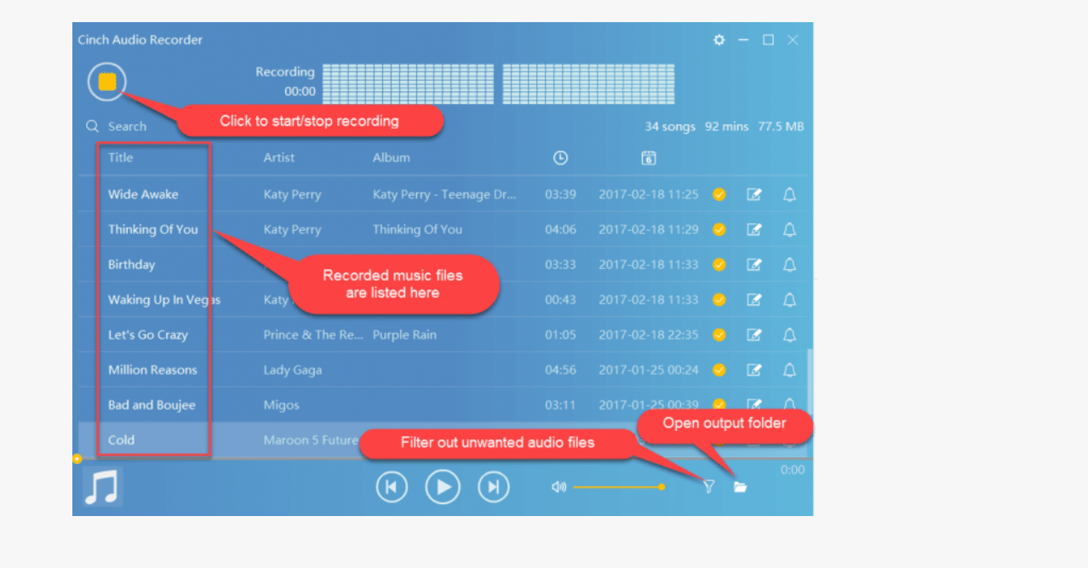Sort by date calendar column icon
Viewport: 1088px width, 568px height.
pyautogui.click(x=649, y=158)
